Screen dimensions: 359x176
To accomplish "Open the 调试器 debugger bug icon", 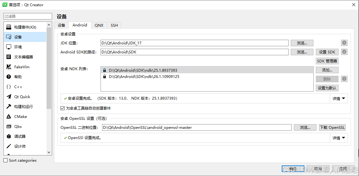I will (x=9, y=136).
